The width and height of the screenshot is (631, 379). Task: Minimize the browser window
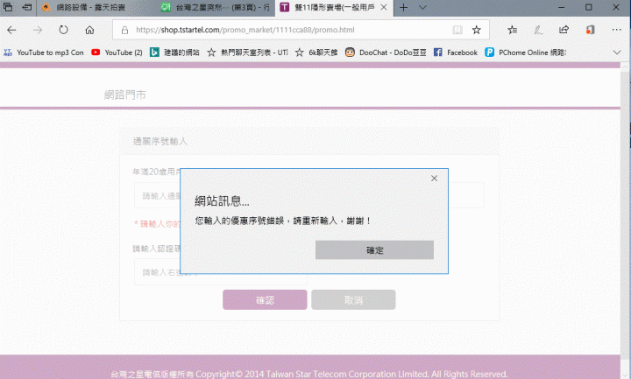[x=562, y=7]
